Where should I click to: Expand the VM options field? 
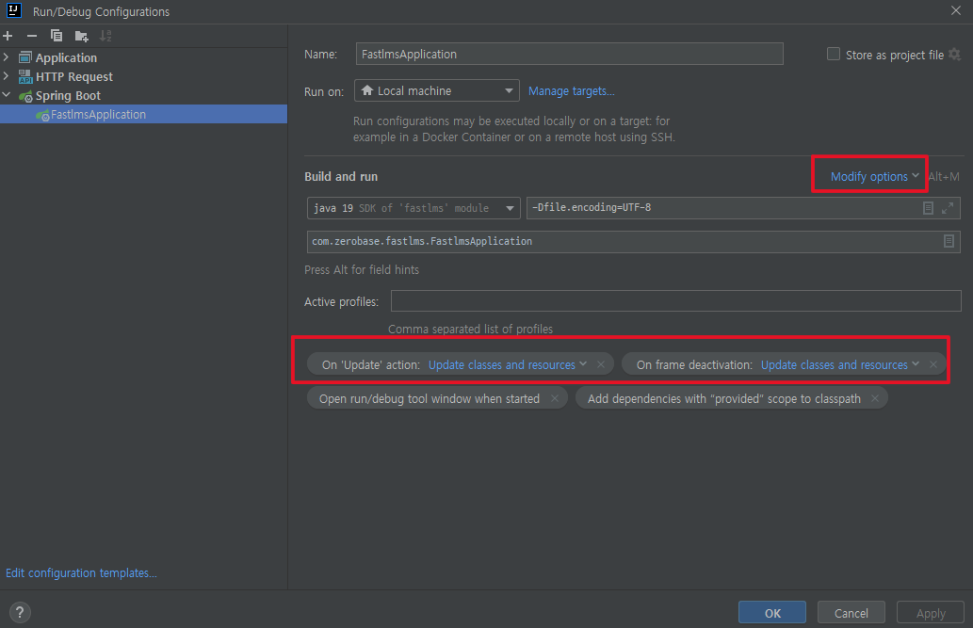coord(948,208)
